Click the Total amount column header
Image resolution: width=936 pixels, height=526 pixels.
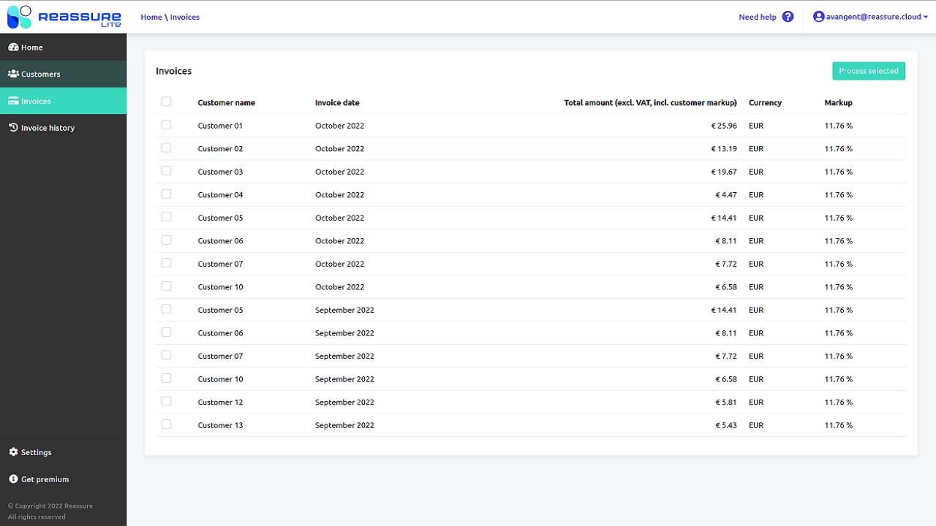(x=650, y=103)
